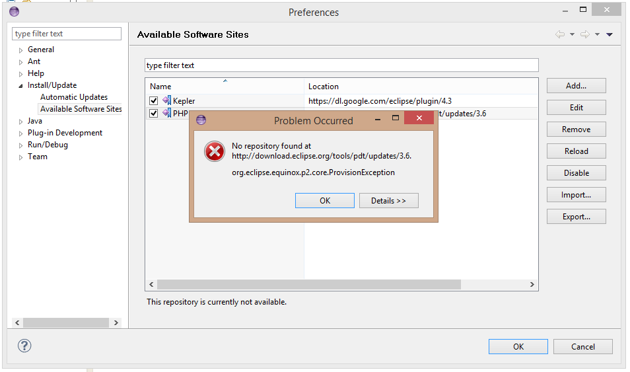
Task: Close the Problem Occurred dialog
Action: point(419,118)
